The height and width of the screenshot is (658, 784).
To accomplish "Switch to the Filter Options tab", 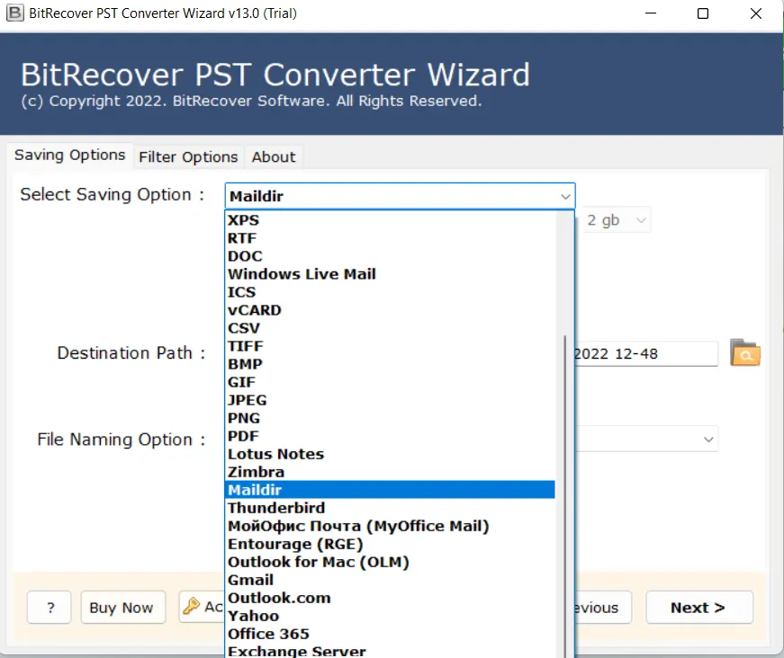I will click(x=188, y=156).
